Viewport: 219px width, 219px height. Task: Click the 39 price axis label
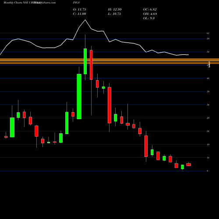tap(208, 92)
